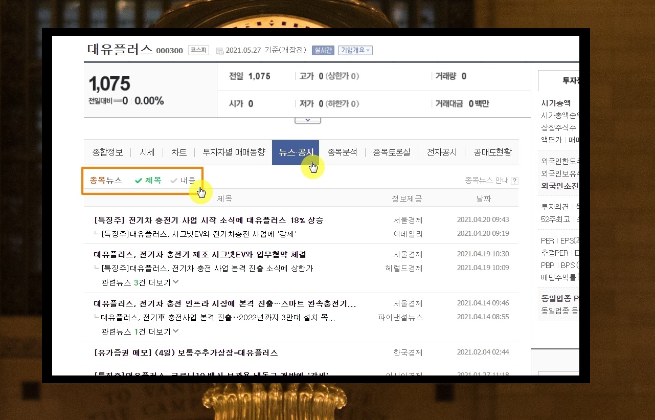This screenshot has width=655, height=420.
Task: Switch to the 차트 tab
Action: [179, 152]
